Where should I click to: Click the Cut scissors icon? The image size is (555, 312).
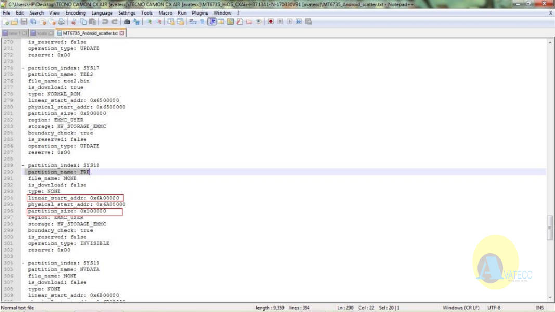click(74, 22)
